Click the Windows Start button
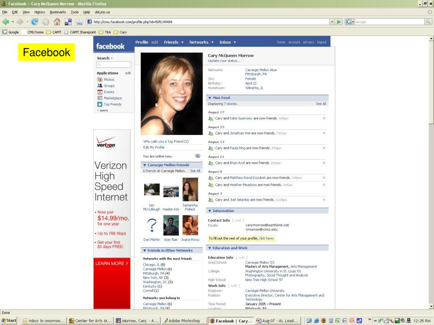 click(9, 321)
